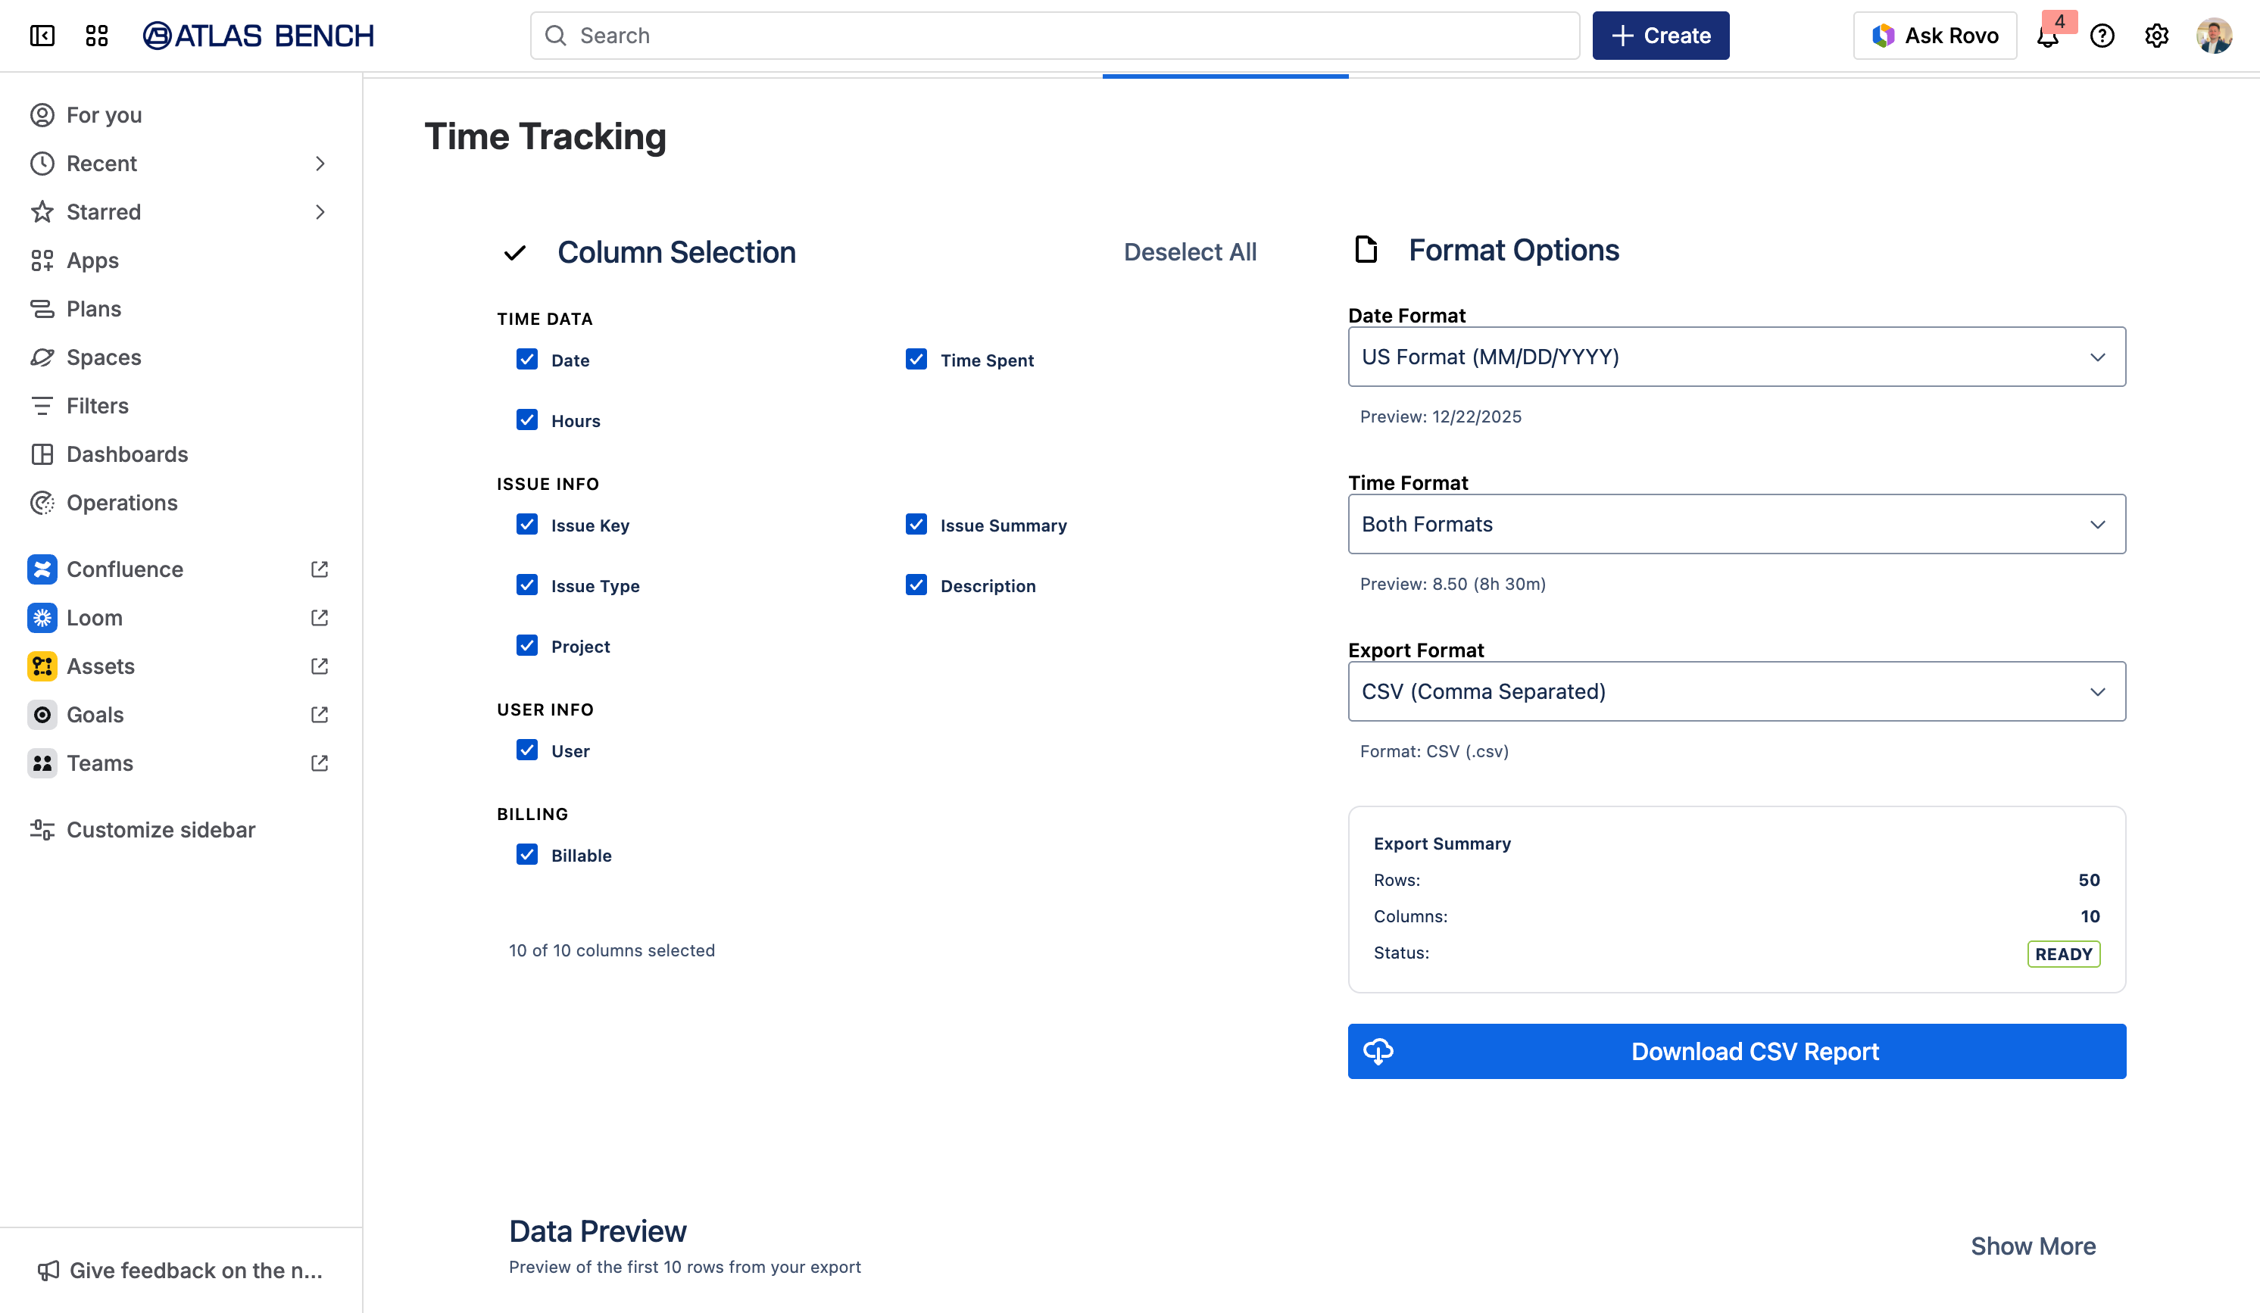Image resolution: width=2260 pixels, height=1313 pixels.
Task: Open the Confluence external link icon
Action: point(320,569)
